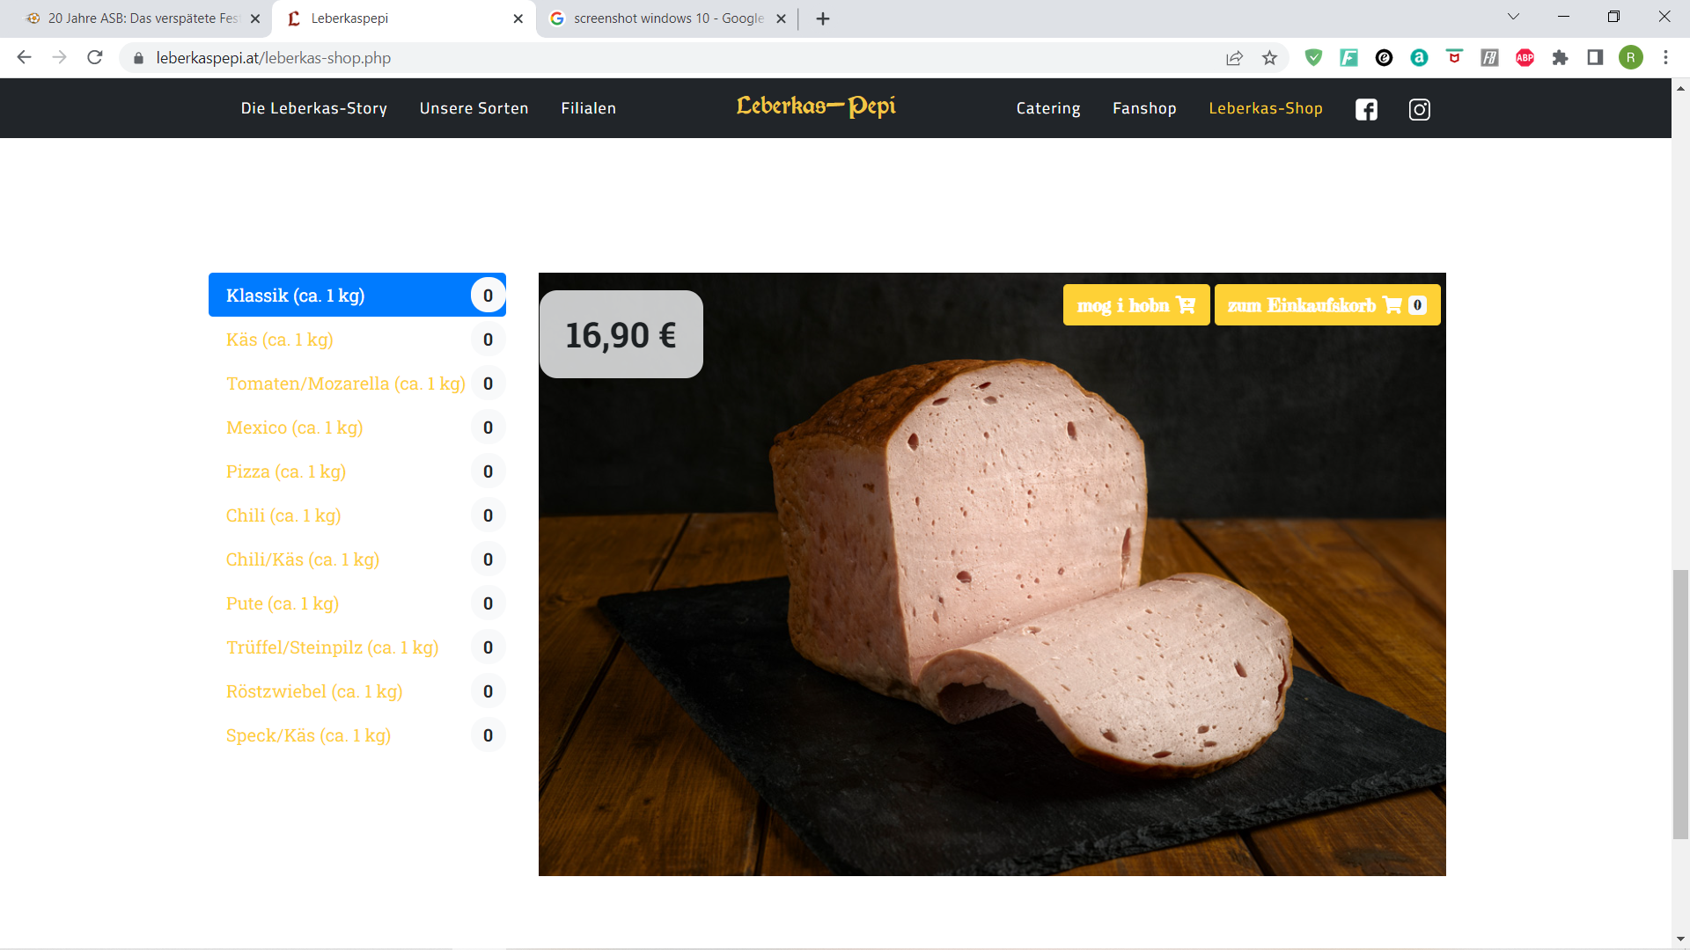This screenshot has width=1690, height=950.
Task: Open the gray H extension icon
Action: 1489,58
